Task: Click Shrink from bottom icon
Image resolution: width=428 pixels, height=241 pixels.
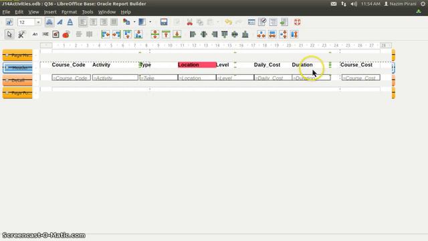Action: (x=177, y=34)
